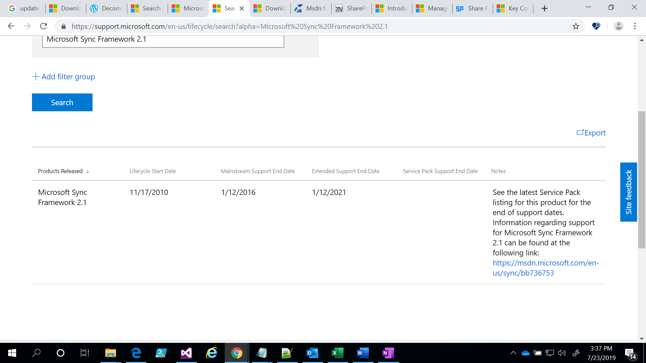Sort by Products Released column arrow

click(88, 171)
